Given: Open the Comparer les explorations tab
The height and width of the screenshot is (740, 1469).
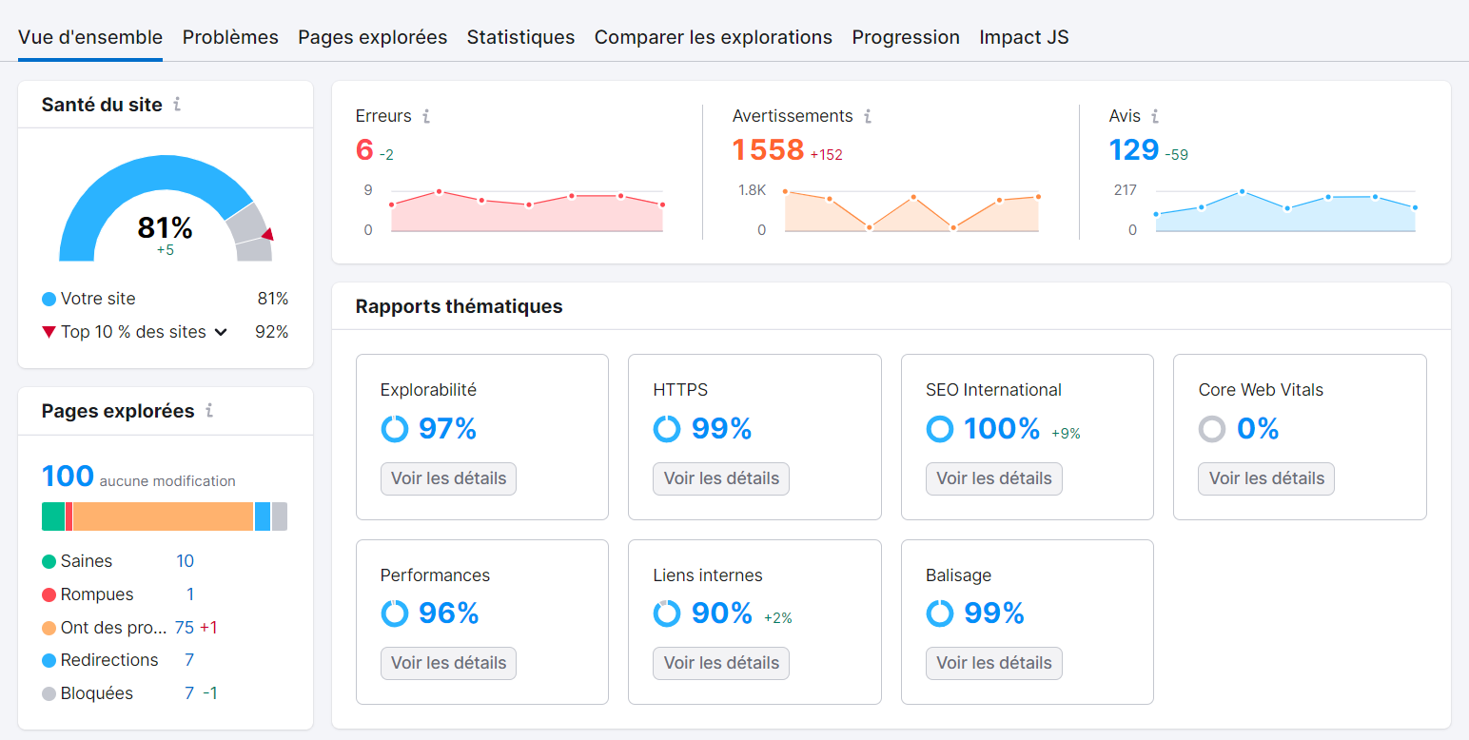Looking at the screenshot, I should pyautogui.click(x=713, y=37).
